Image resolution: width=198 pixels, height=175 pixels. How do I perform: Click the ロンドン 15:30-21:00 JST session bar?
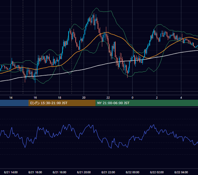click(62, 103)
